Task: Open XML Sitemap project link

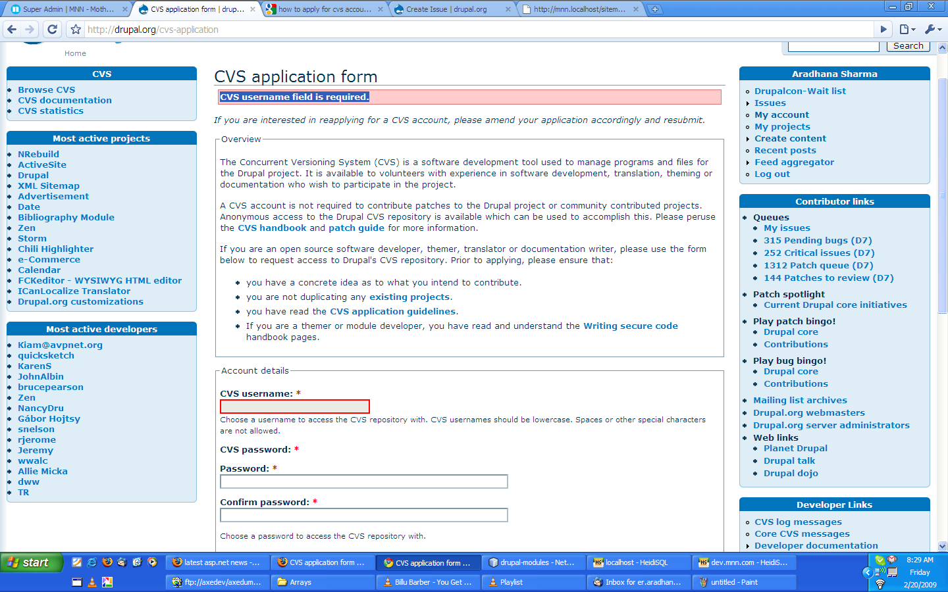Action: coord(49,186)
